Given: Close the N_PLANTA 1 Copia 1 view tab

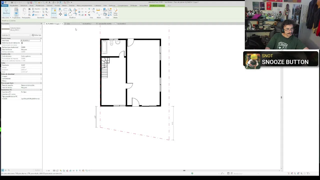Looking at the screenshot, I should click(x=62, y=24).
